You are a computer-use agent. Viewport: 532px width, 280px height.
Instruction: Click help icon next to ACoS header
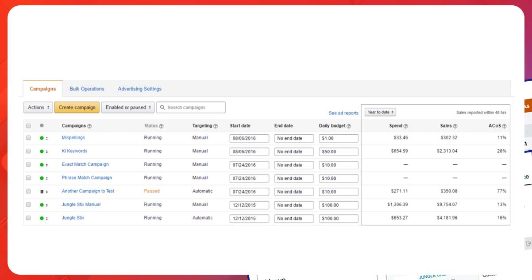pyautogui.click(x=504, y=126)
